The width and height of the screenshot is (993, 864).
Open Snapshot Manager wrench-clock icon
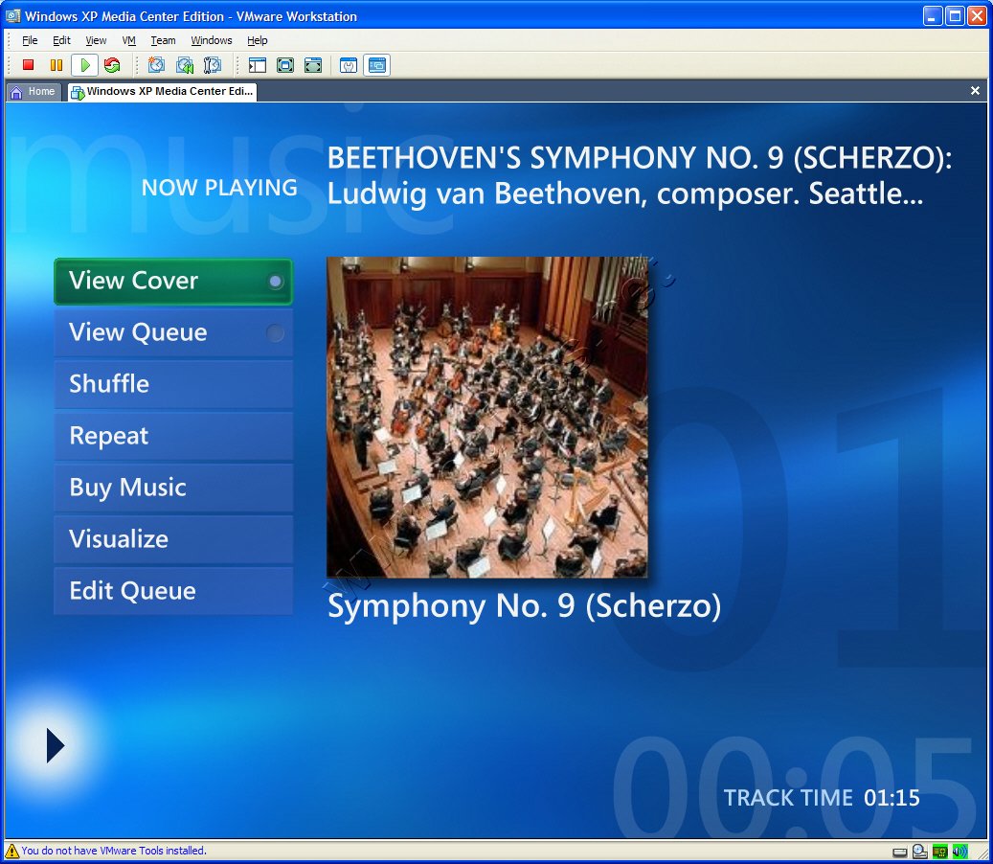click(213, 64)
